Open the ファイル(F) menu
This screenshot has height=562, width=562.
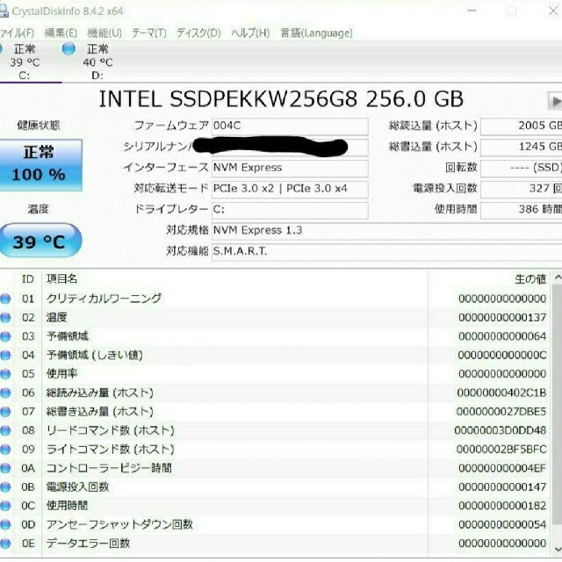(x=17, y=33)
